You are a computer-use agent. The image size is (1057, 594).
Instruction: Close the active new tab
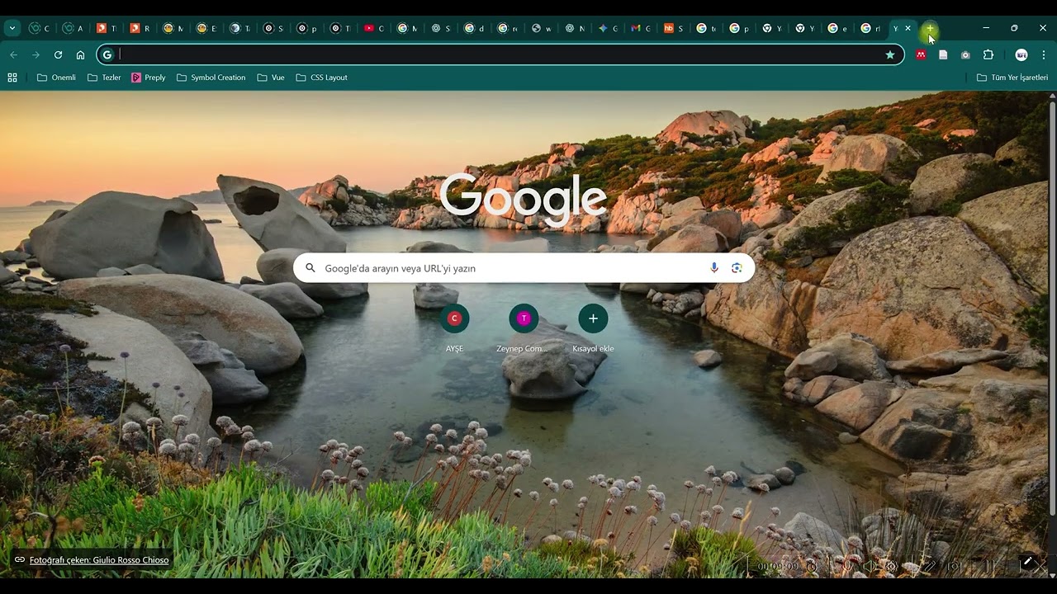pyautogui.click(x=908, y=28)
